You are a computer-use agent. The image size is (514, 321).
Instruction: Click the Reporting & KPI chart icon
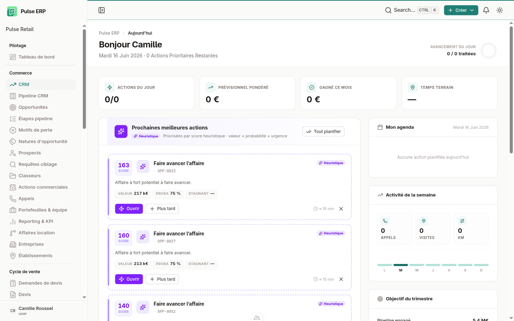tap(13, 221)
